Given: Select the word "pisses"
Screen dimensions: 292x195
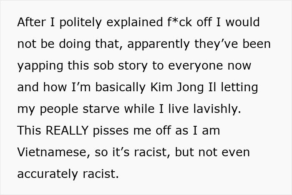Looking at the screenshot, I should tap(111, 130).
